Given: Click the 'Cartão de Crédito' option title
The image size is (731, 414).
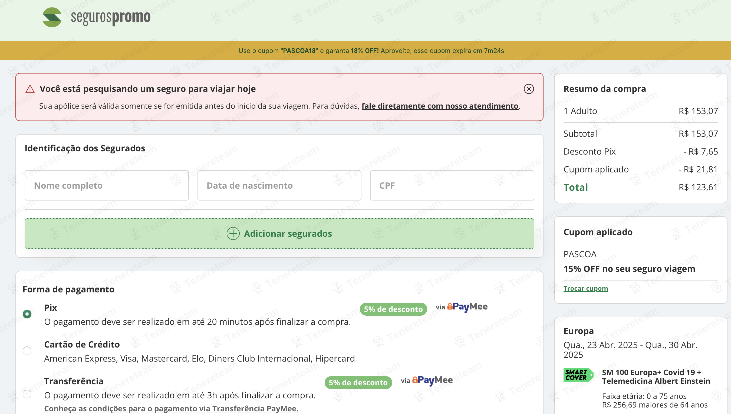Looking at the screenshot, I should pos(82,344).
